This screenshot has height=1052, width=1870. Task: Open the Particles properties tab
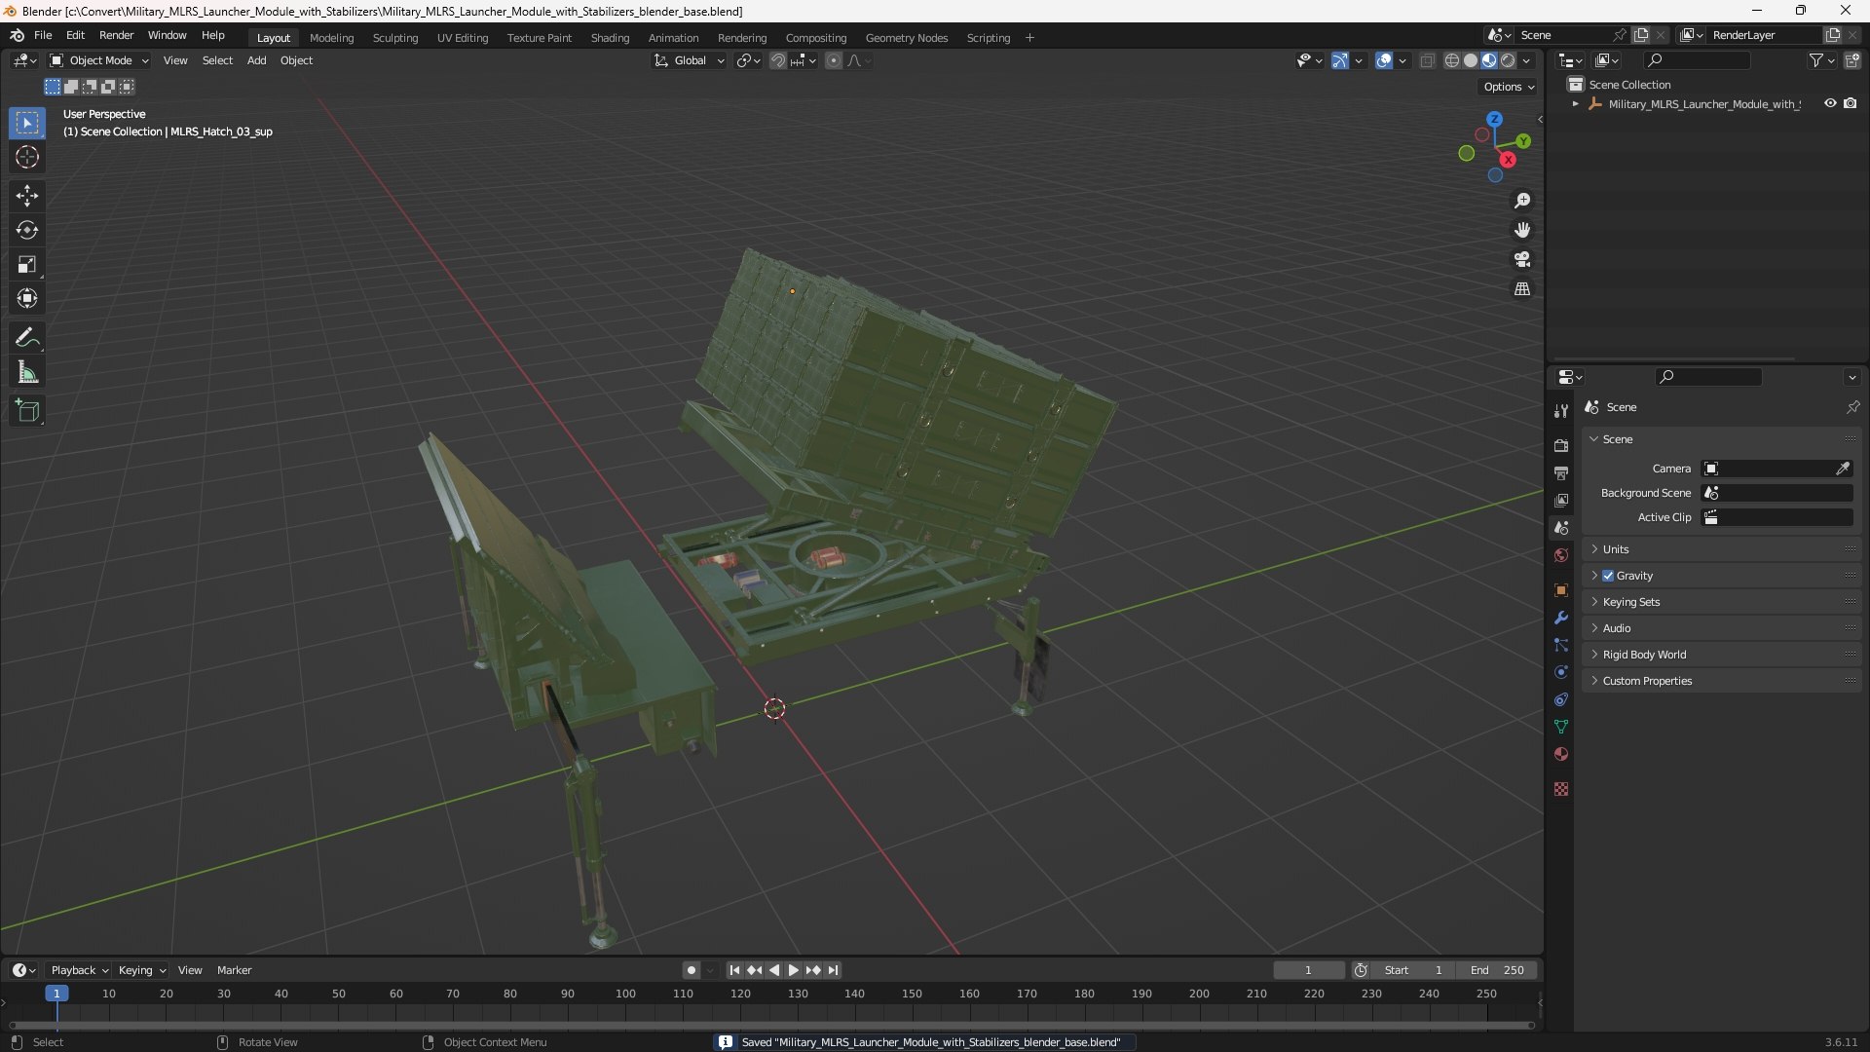[x=1561, y=645]
